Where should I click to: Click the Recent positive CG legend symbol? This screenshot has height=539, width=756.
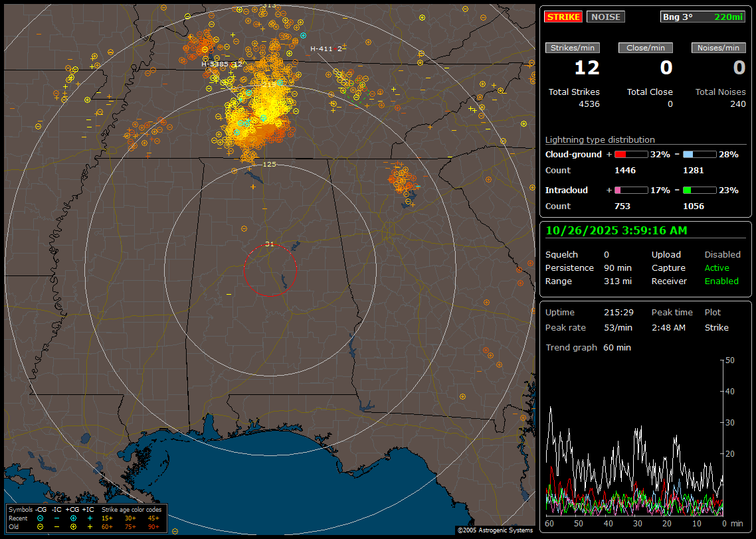pos(73,518)
